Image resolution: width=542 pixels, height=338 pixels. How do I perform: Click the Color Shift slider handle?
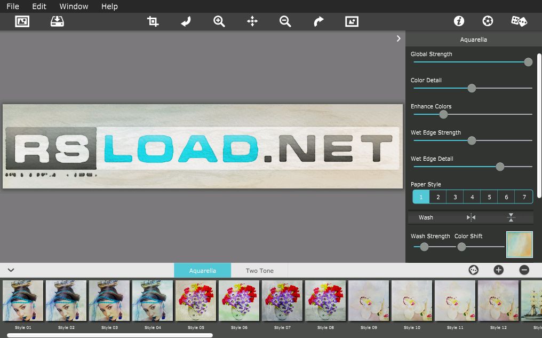click(461, 247)
